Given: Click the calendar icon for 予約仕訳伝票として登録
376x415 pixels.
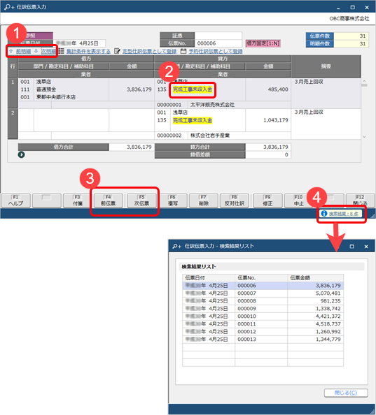Looking at the screenshot, I should point(183,51).
